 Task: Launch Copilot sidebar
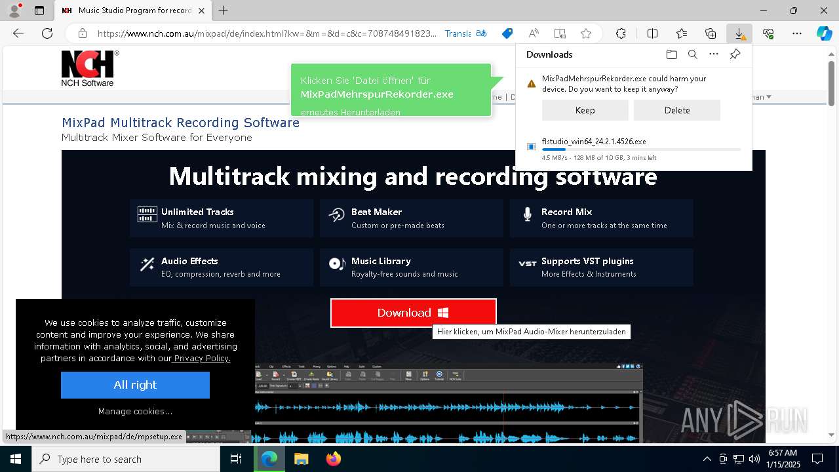coord(824,33)
